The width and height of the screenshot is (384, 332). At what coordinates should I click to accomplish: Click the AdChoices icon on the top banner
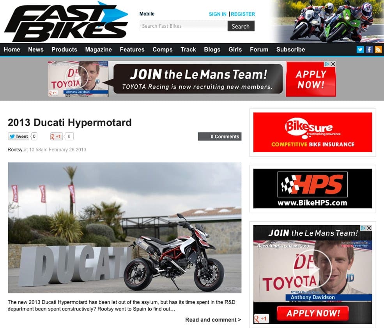pyautogui.click(x=327, y=64)
